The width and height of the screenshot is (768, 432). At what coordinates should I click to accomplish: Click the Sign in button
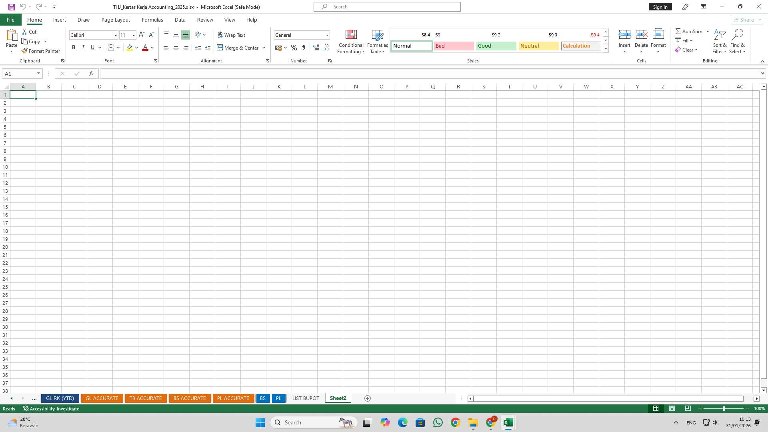tap(660, 7)
